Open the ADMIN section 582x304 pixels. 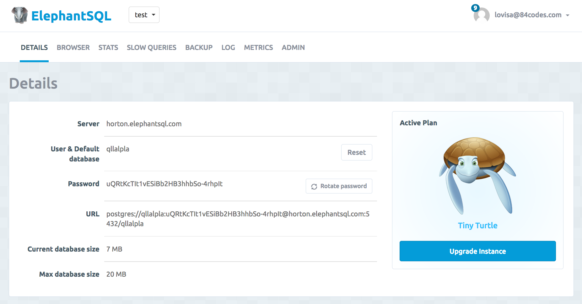[x=293, y=47]
